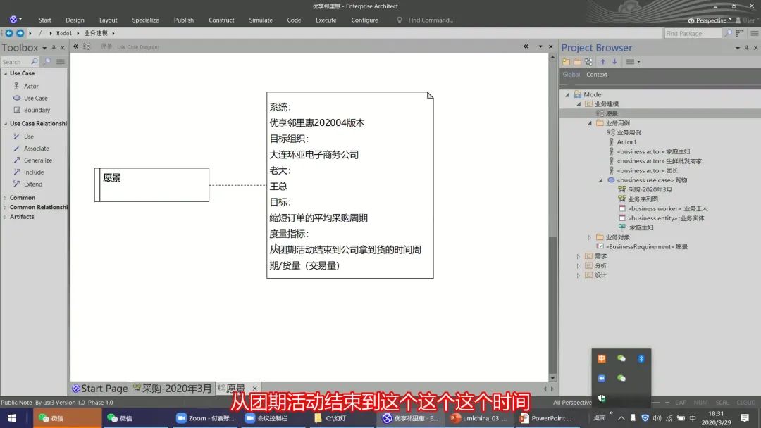The image size is (761, 428).
Task: Select «business use case» 购物 node
Action: pos(652,180)
